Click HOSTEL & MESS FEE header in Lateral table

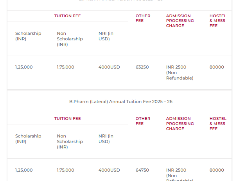tap(218, 123)
